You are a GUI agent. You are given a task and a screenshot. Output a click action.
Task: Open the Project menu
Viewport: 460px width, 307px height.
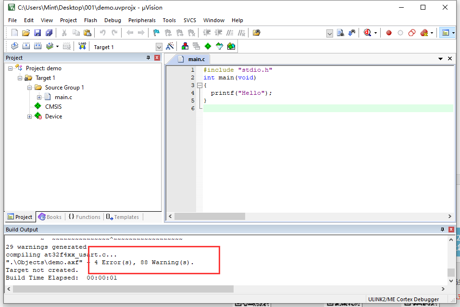pyautogui.click(x=68, y=20)
